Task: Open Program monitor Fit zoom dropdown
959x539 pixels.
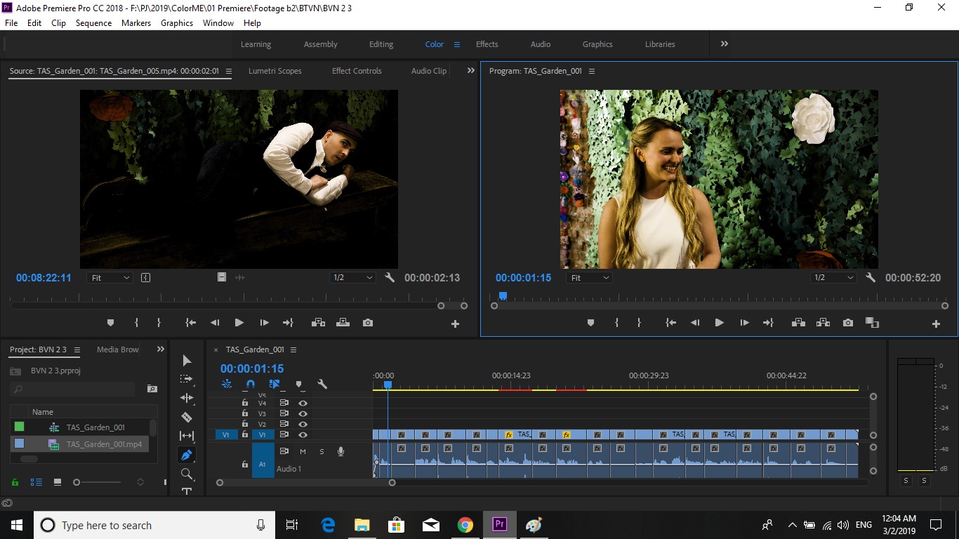Action: [590, 278]
